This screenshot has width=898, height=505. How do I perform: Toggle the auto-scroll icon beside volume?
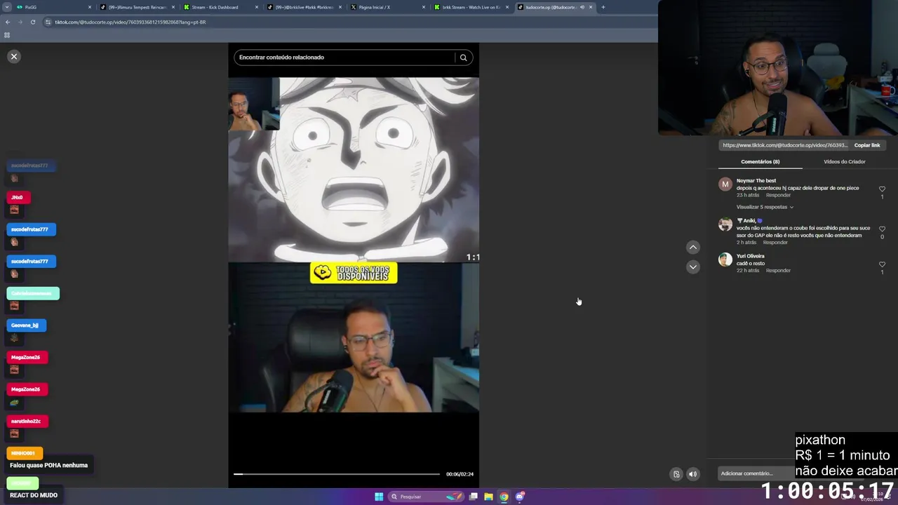[x=676, y=474]
